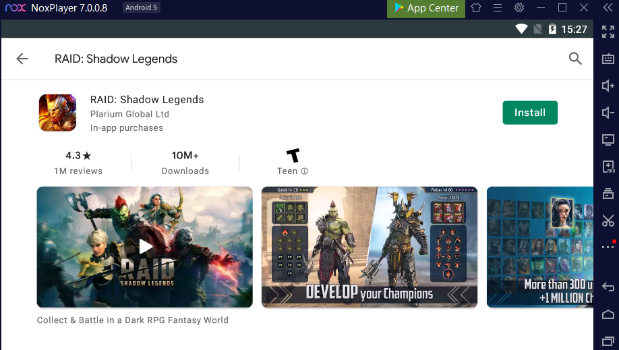Go to Android home from sidebar
Screen dimensions: 619x350
(608, 314)
